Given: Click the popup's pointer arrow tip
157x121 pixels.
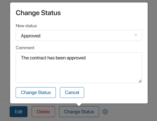Looking at the screenshot, I should coord(79,105).
